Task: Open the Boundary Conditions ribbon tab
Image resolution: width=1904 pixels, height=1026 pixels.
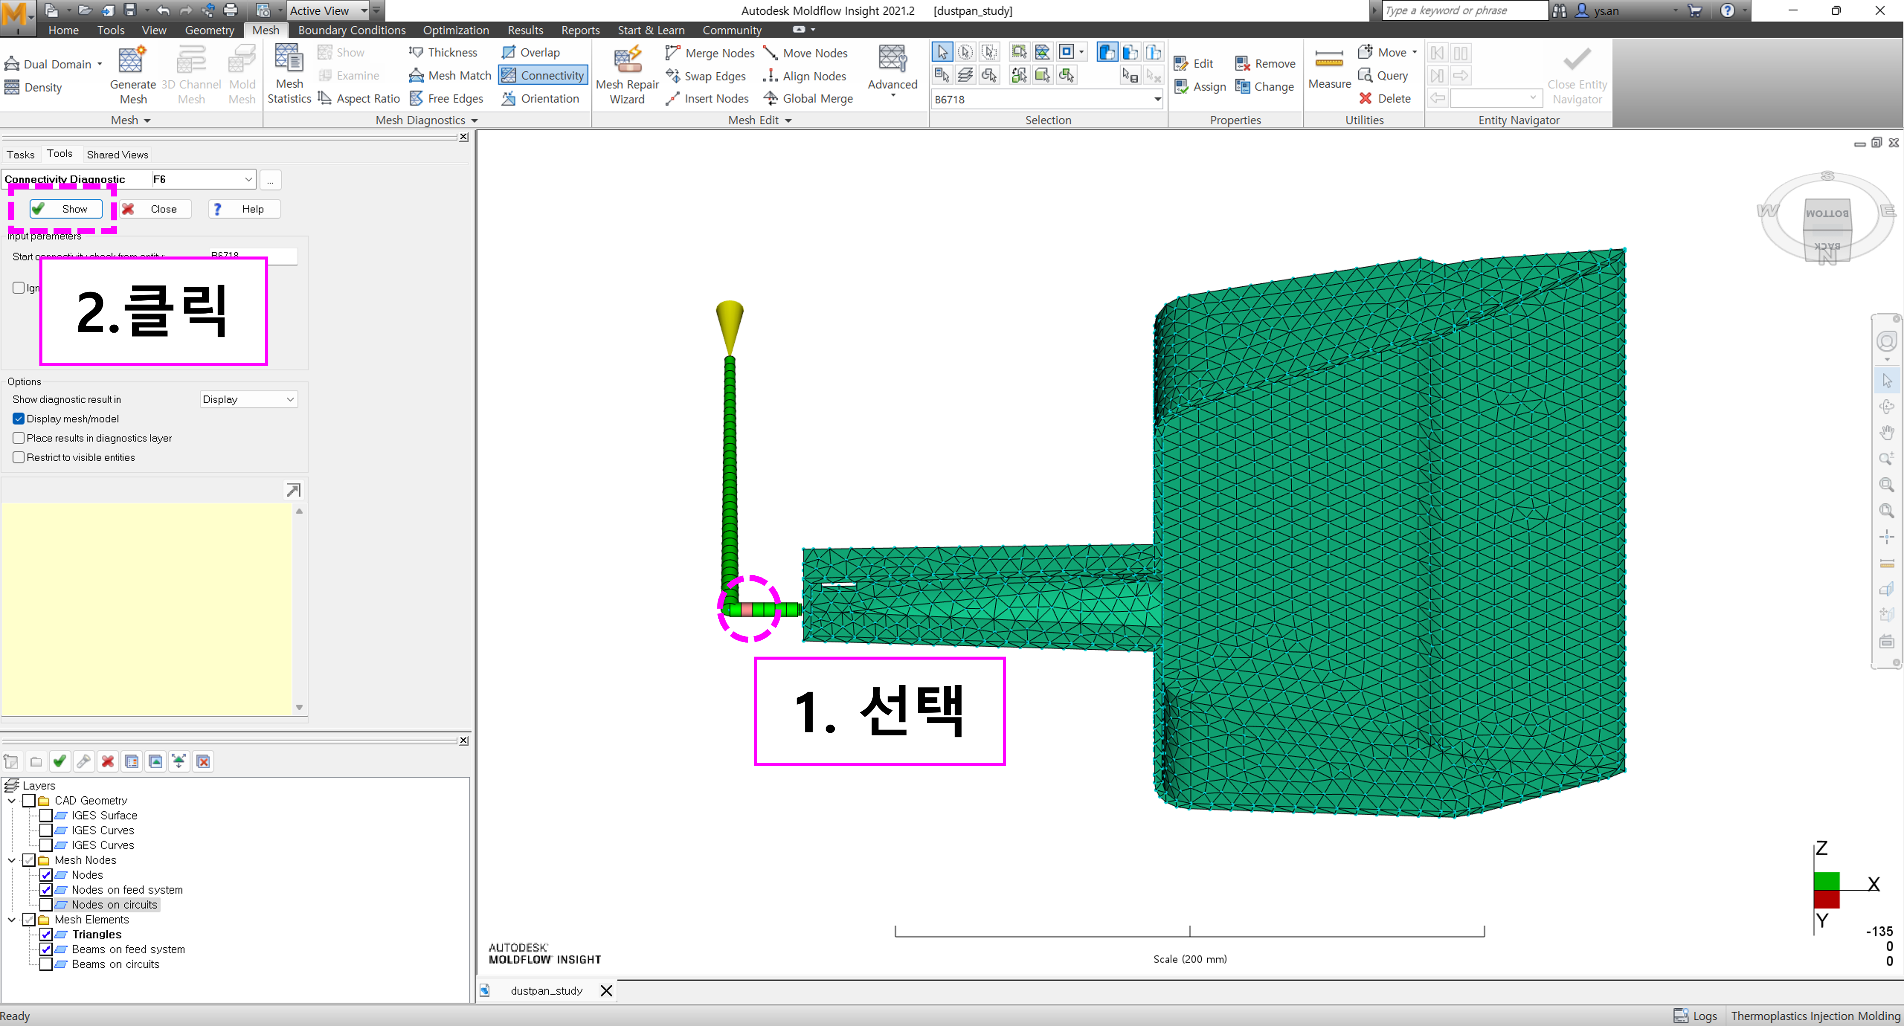Action: [352, 29]
